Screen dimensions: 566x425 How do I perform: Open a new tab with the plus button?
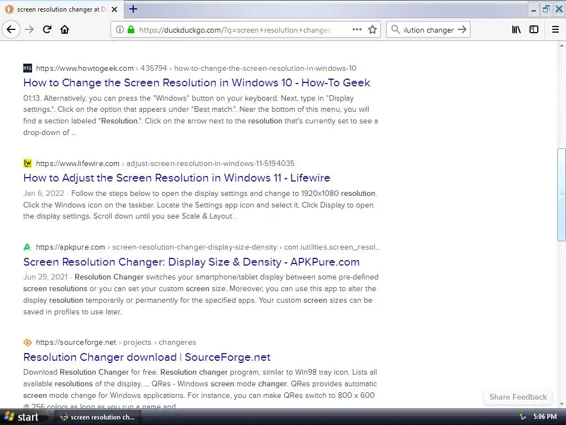click(x=133, y=9)
